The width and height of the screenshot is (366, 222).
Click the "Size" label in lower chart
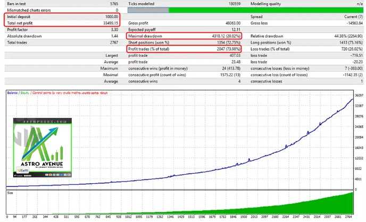coord(10,193)
